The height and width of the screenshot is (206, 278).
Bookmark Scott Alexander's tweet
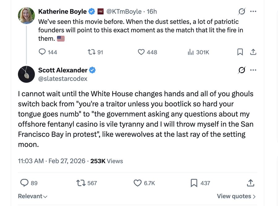coord(194,183)
